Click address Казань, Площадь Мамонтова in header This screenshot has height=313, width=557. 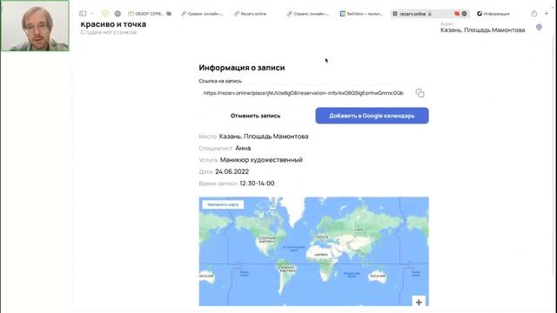(x=483, y=30)
